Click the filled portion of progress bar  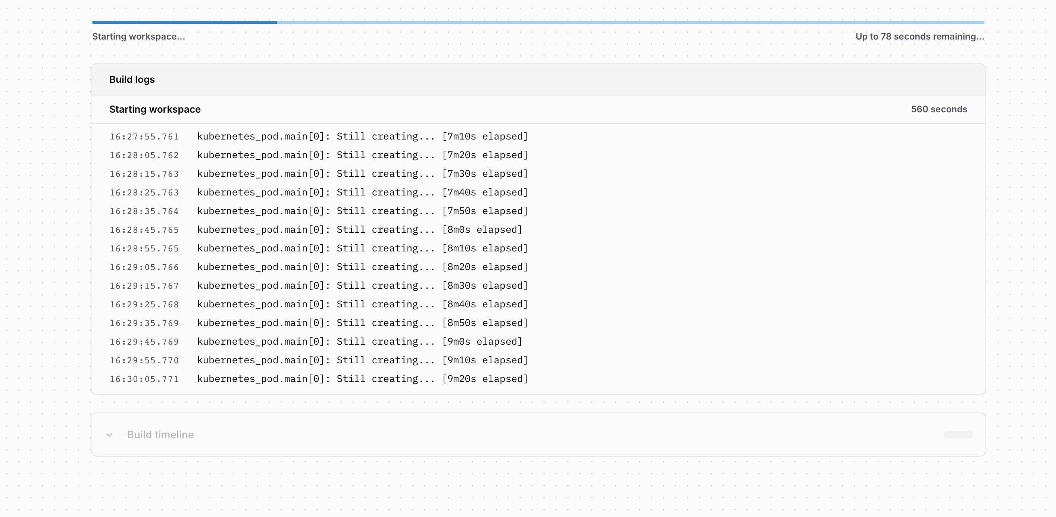184,22
